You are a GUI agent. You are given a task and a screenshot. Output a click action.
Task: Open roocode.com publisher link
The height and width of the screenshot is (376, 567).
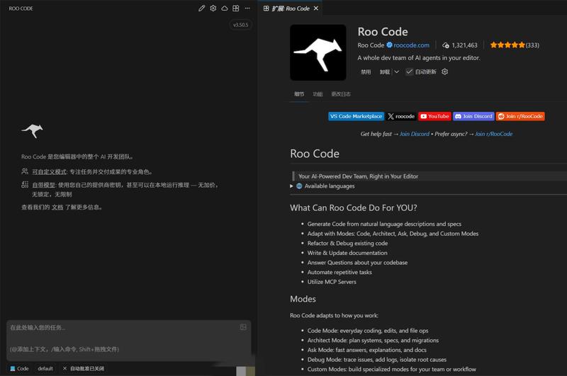[412, 45]
